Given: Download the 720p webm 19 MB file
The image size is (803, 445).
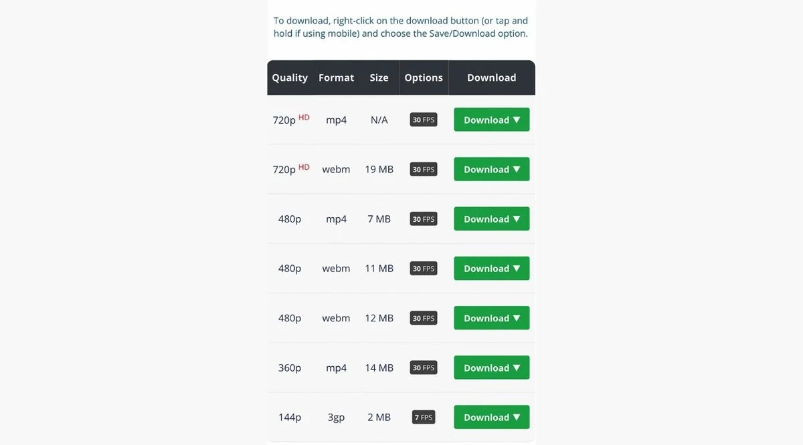Looking at the screenshot, I should [492, 169].
